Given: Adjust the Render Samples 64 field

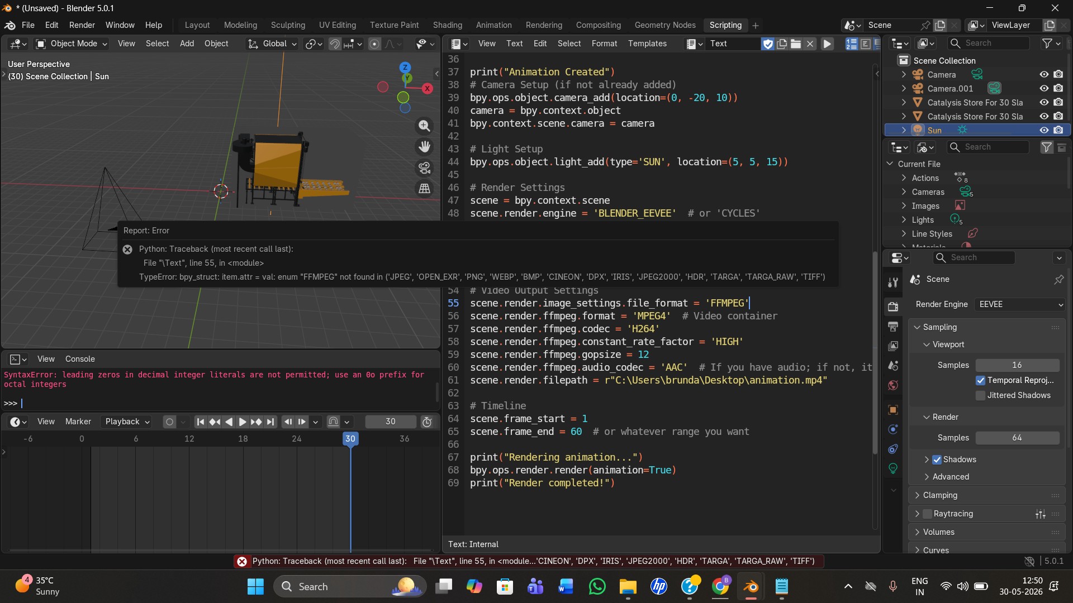Looking at the screenshot, I should (x=1017, y=438).
